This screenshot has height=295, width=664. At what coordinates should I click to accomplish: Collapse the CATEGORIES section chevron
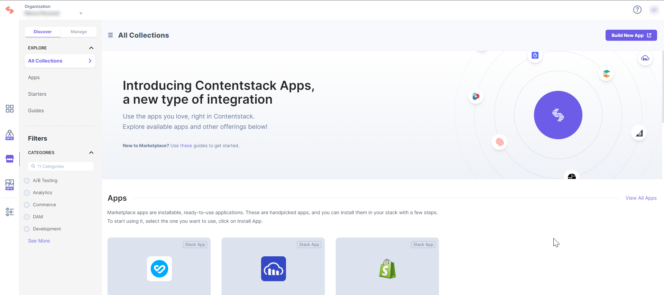[91, 153]
